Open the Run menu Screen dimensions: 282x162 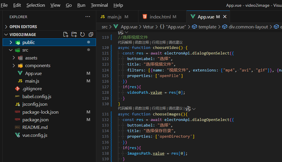[81, 5]
